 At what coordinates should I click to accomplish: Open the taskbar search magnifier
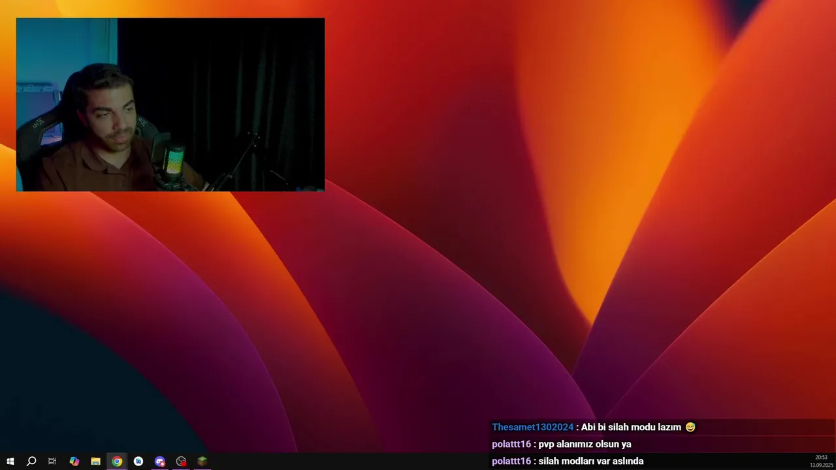[x=31, y=462]
